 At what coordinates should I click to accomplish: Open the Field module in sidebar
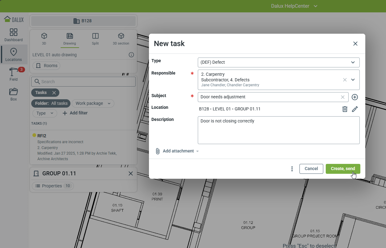(x=14, y=75)
